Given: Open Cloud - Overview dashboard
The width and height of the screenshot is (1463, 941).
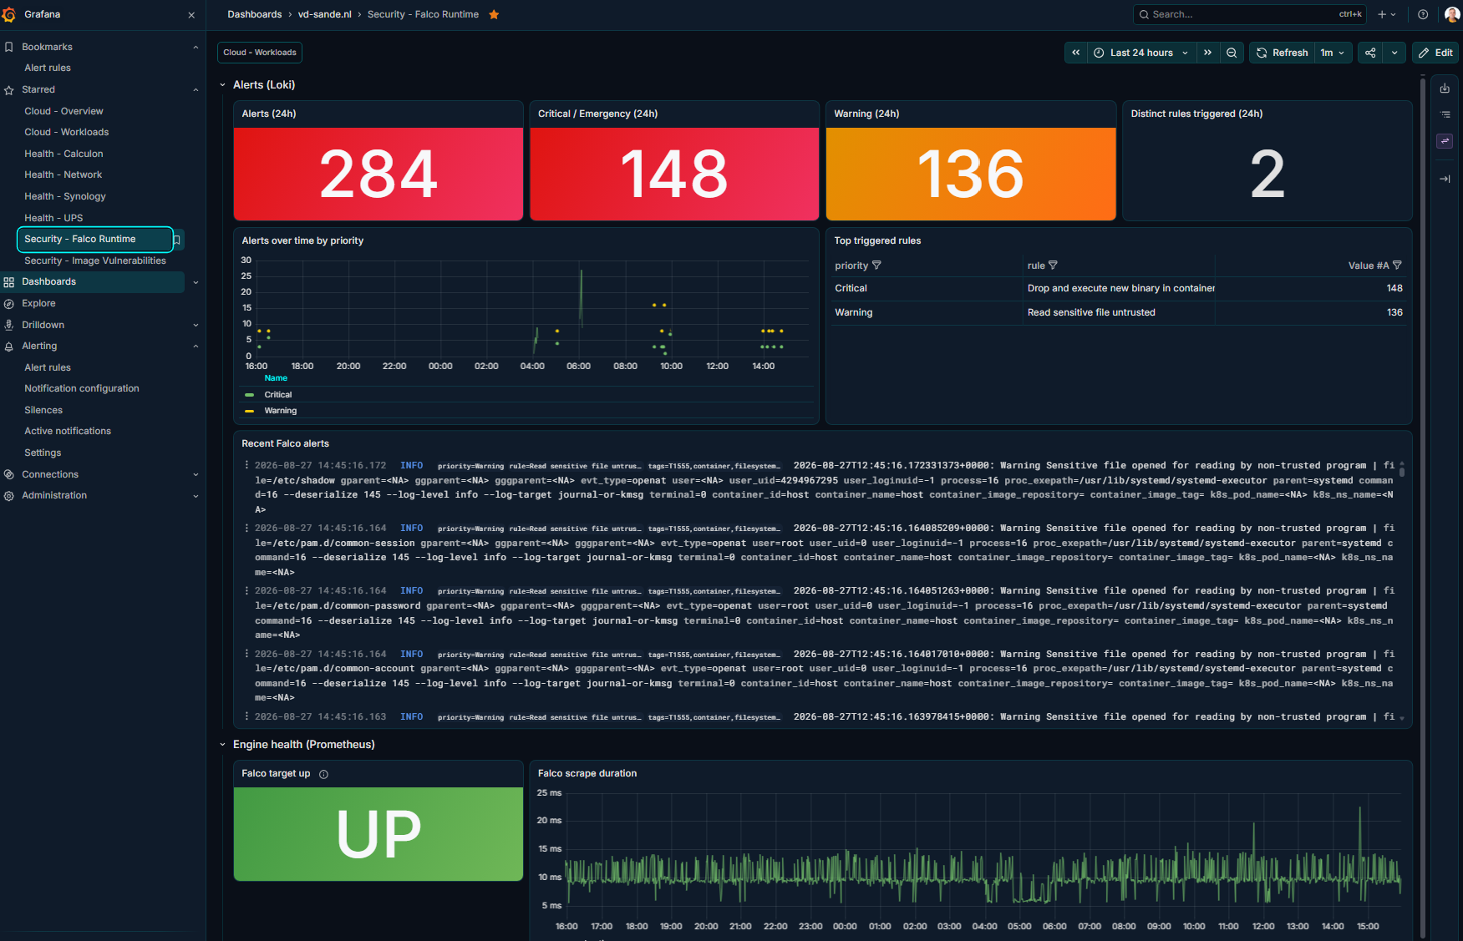Looking at the screenshot, I should click(x=63, y=111).
